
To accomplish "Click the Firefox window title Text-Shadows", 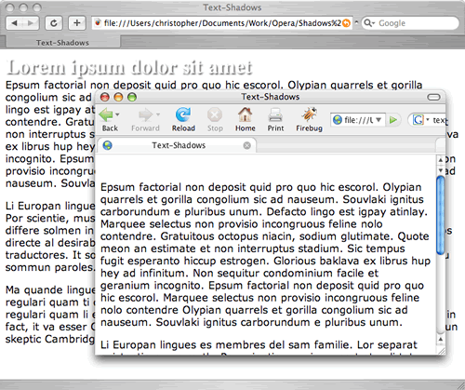I will coord(271,97).
